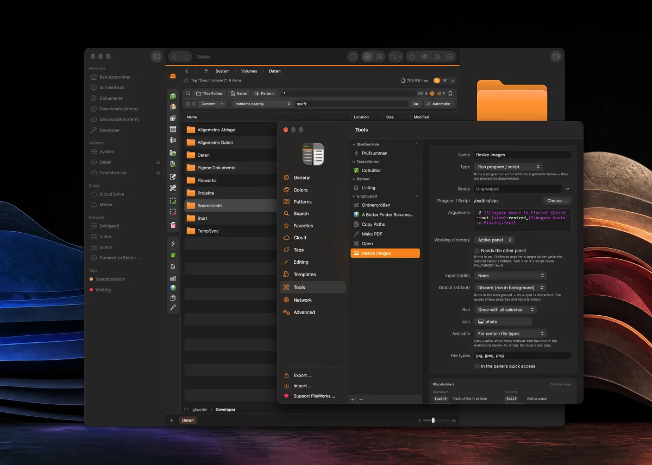Enable Needs the other panel

477,251
